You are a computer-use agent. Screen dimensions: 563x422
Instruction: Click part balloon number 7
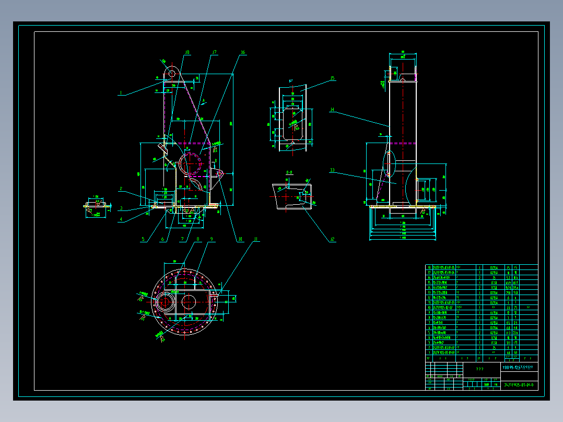click(x=182, y=239)
